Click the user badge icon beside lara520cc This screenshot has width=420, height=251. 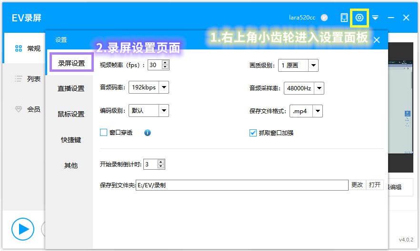pos(324,18)
